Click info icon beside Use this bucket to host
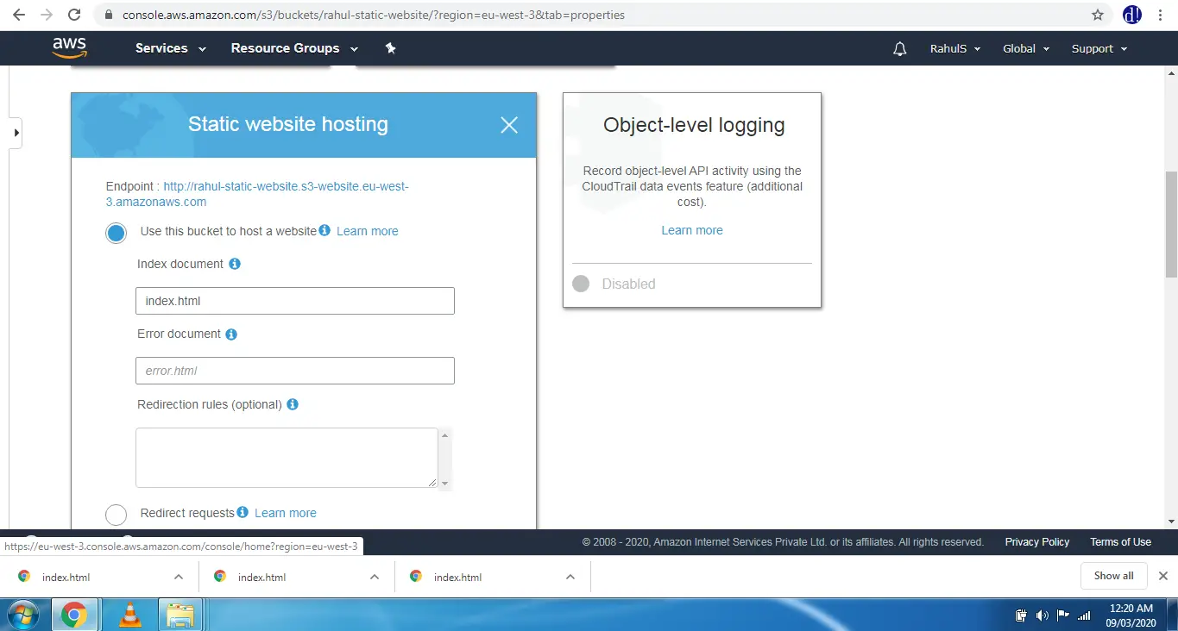Viewport: 1178px width, 631px height. coord(324,230)
